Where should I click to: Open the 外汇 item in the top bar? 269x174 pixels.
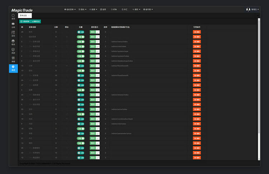[x=124, y=9]
